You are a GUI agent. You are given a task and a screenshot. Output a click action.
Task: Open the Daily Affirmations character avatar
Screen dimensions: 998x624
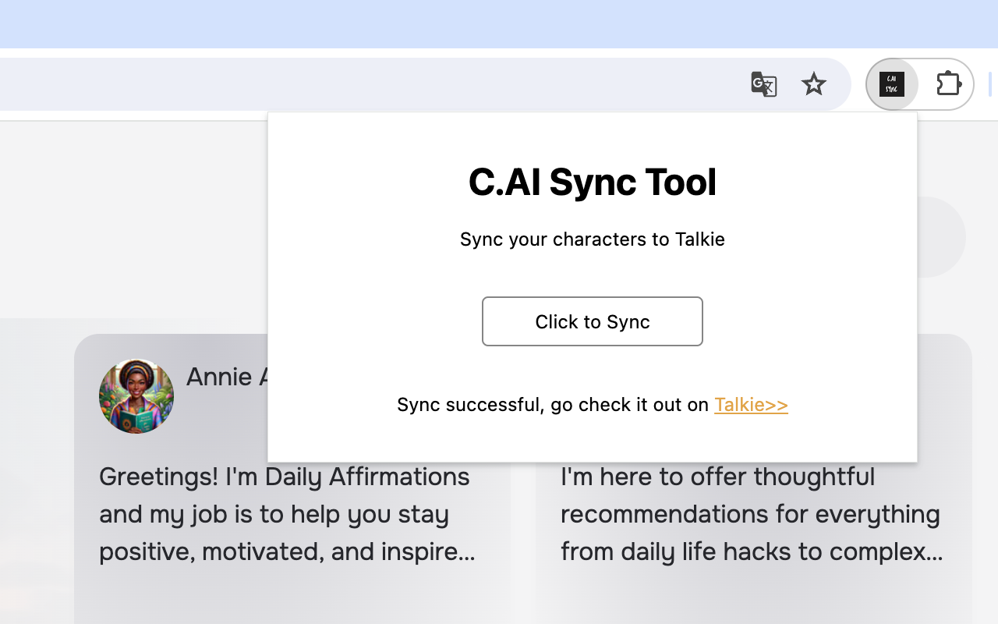point(136,396)
